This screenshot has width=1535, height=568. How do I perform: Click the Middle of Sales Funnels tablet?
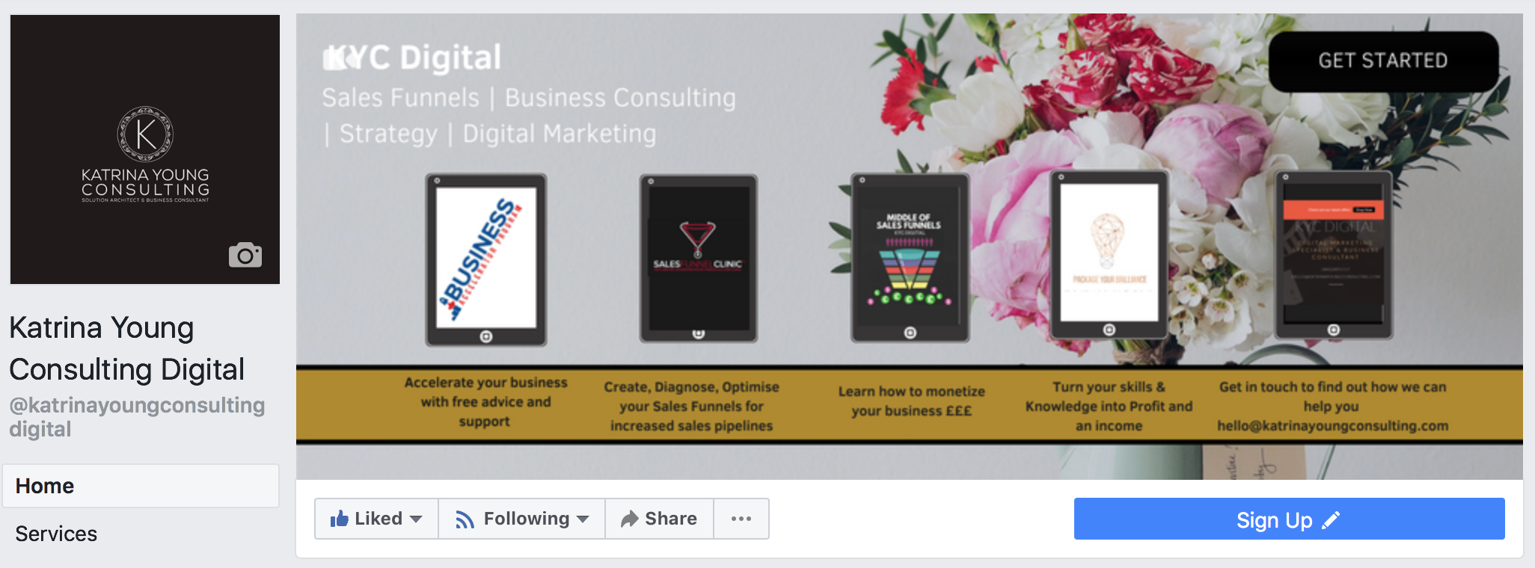[910, 258]
